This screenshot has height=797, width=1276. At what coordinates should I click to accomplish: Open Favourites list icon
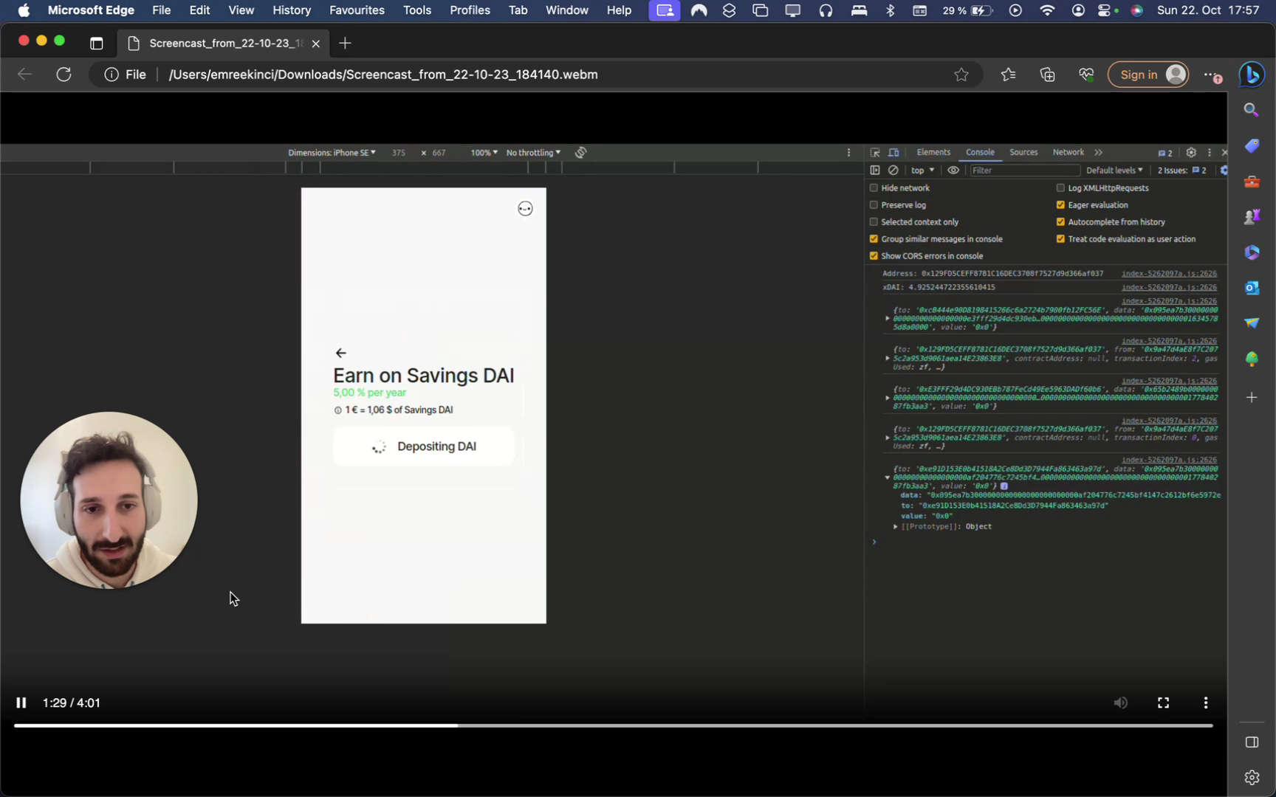coord(1008,75)
